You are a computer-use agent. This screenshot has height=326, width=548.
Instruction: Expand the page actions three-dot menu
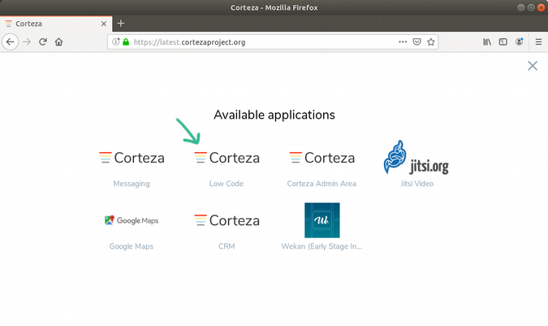coord(403,41)
